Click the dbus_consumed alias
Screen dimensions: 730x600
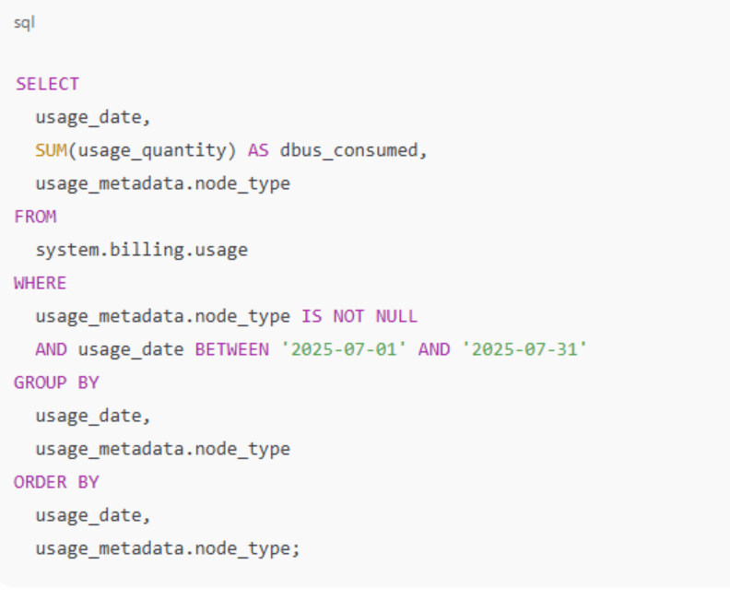pos(350,150)
